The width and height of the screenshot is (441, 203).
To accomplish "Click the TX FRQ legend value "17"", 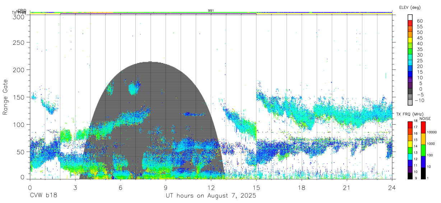I will click(415, 127).
